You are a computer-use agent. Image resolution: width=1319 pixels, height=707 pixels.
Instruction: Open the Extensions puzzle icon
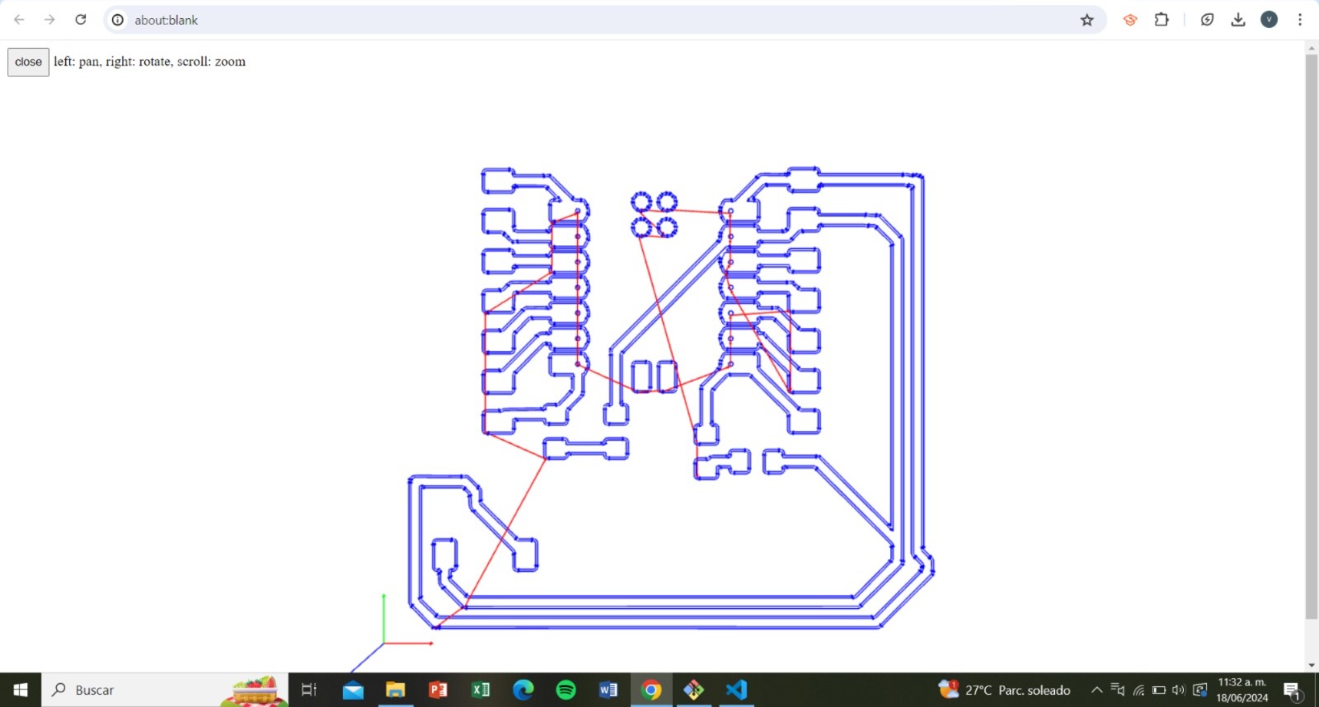click(1162, 20)
